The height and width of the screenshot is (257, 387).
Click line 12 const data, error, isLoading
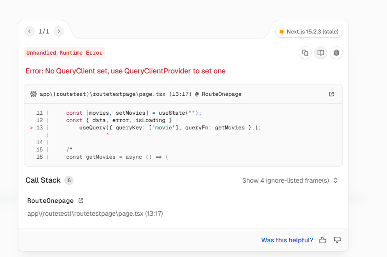point(122,120)
